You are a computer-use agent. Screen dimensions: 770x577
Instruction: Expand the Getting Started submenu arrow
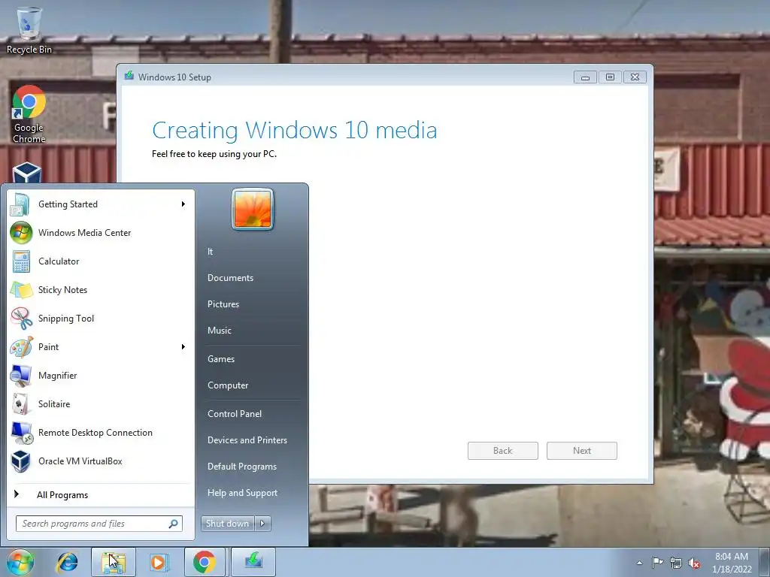pos(183,204)
